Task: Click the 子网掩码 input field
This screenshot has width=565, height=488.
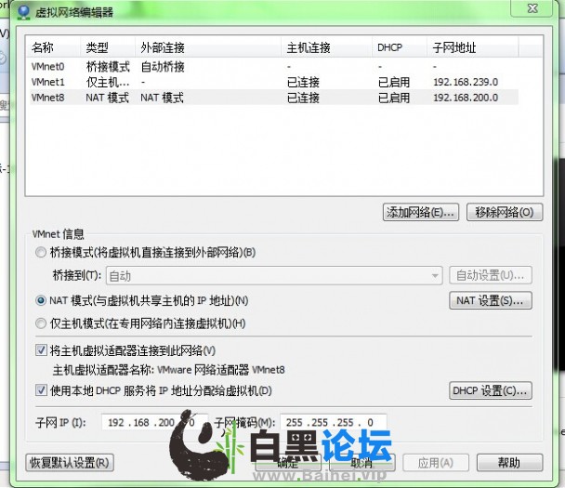Action: [x=334, y=422]
